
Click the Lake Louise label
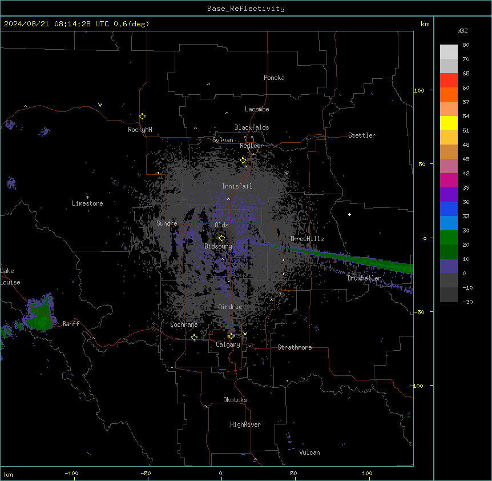coord(10,276)
